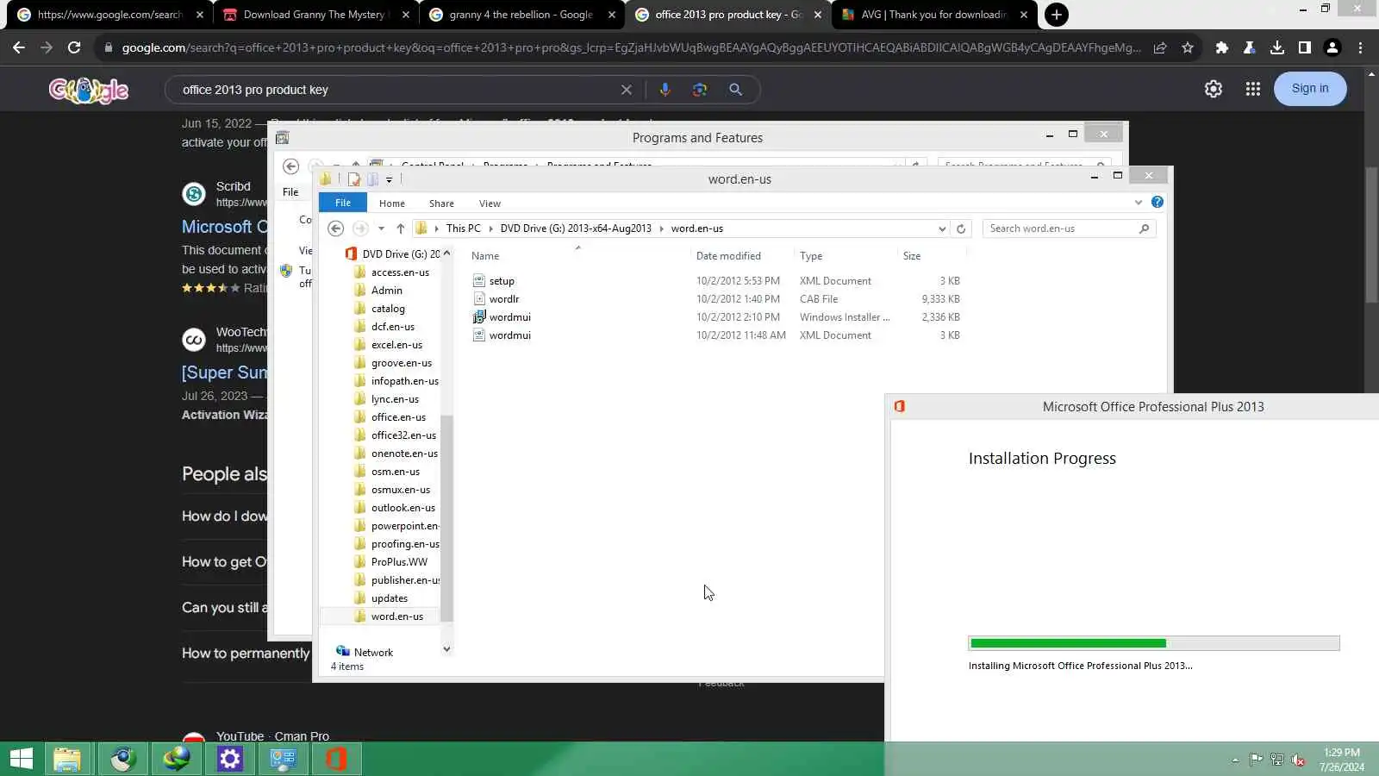Open the Chrome Labs flask icon
The image size is (1379, 776).
pos(1249,47)
